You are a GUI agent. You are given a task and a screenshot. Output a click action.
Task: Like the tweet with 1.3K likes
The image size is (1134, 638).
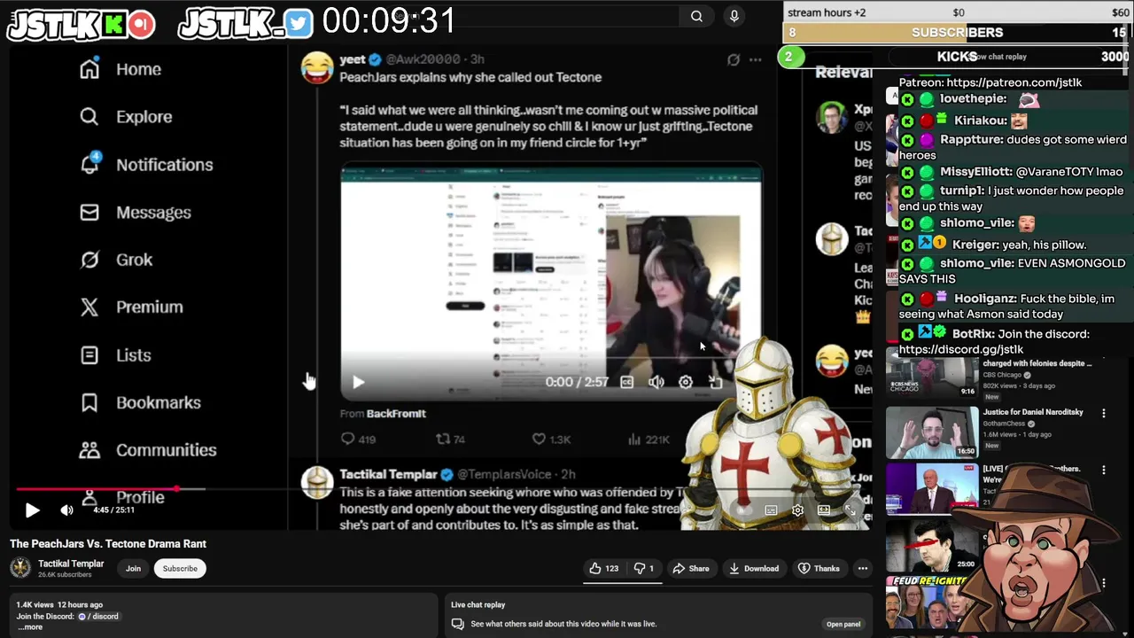[x=538, y=439]
